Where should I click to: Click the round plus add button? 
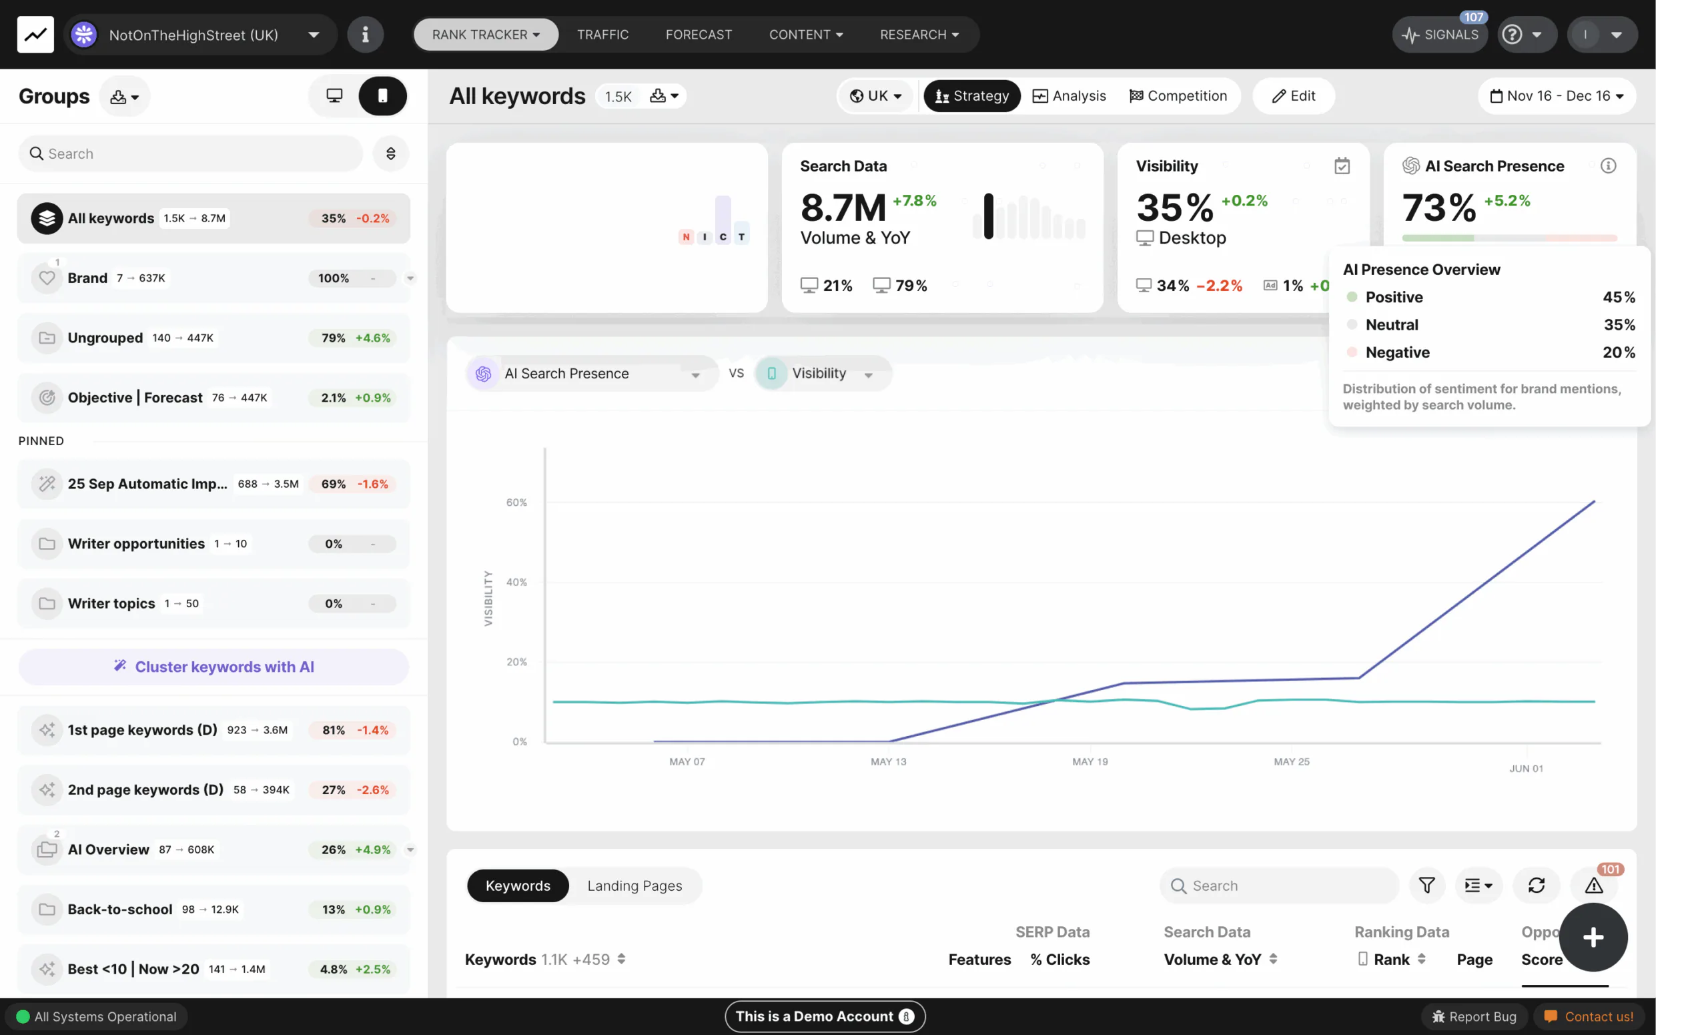point(1593,938)
